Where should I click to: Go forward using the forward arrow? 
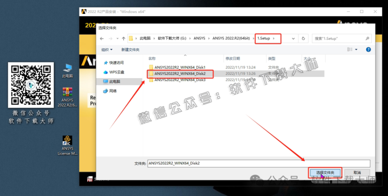point(110,39)
